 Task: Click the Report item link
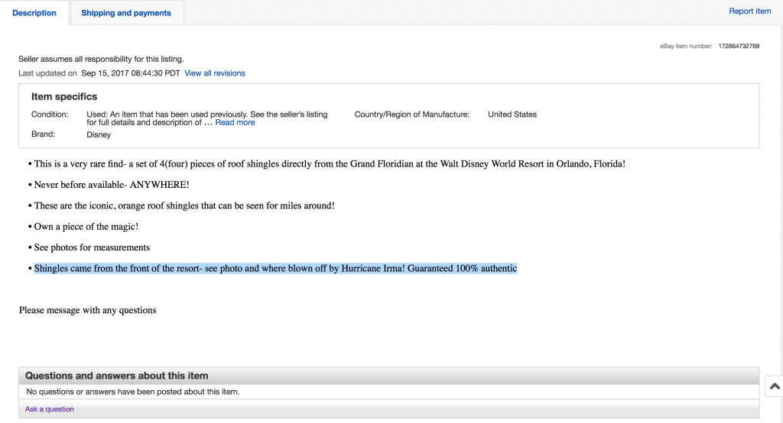[x=749, y=11]
